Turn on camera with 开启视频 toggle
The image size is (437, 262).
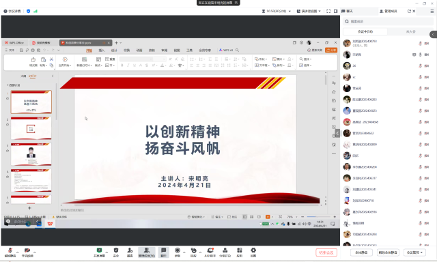pyautogui.click(x=27, y=252)
